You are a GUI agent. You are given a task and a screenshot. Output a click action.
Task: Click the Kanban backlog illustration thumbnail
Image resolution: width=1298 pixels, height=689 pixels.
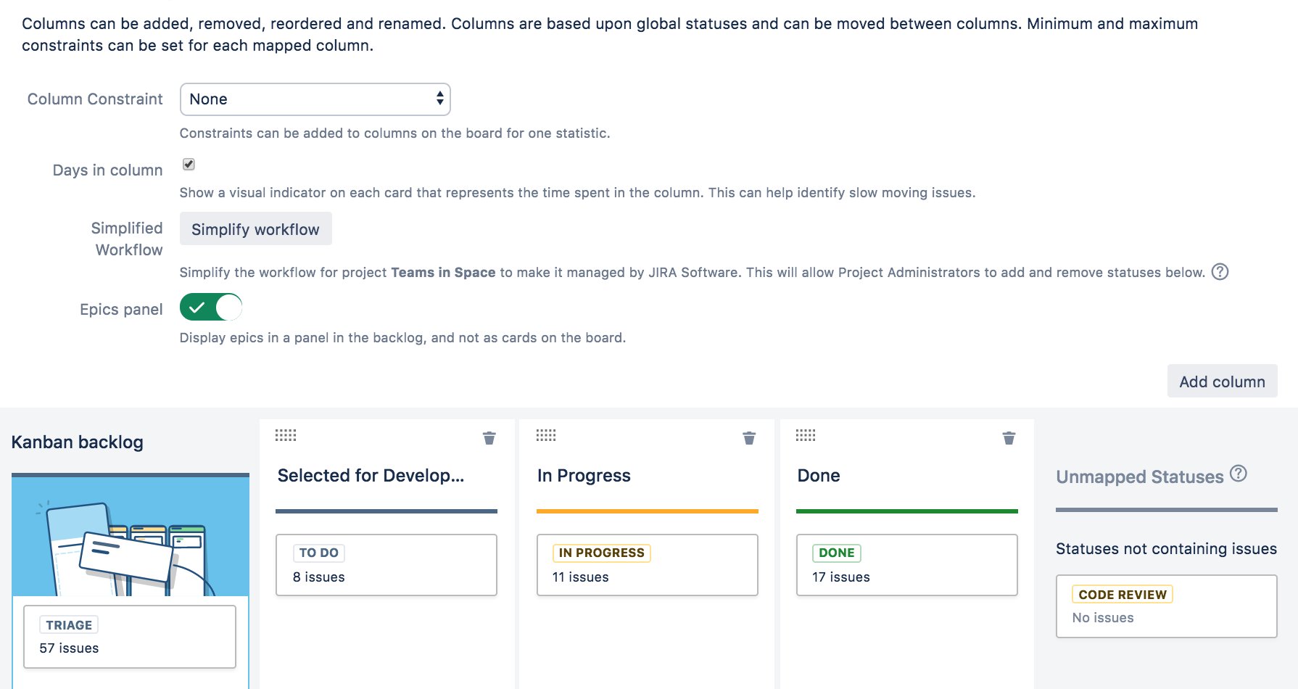[131, 537]
